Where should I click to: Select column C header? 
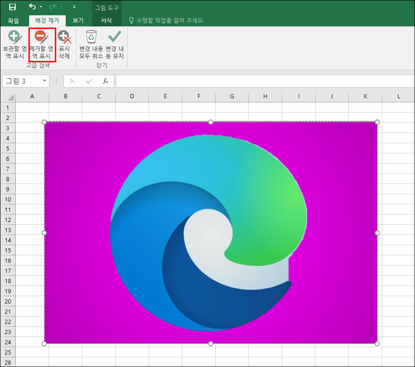99,96
